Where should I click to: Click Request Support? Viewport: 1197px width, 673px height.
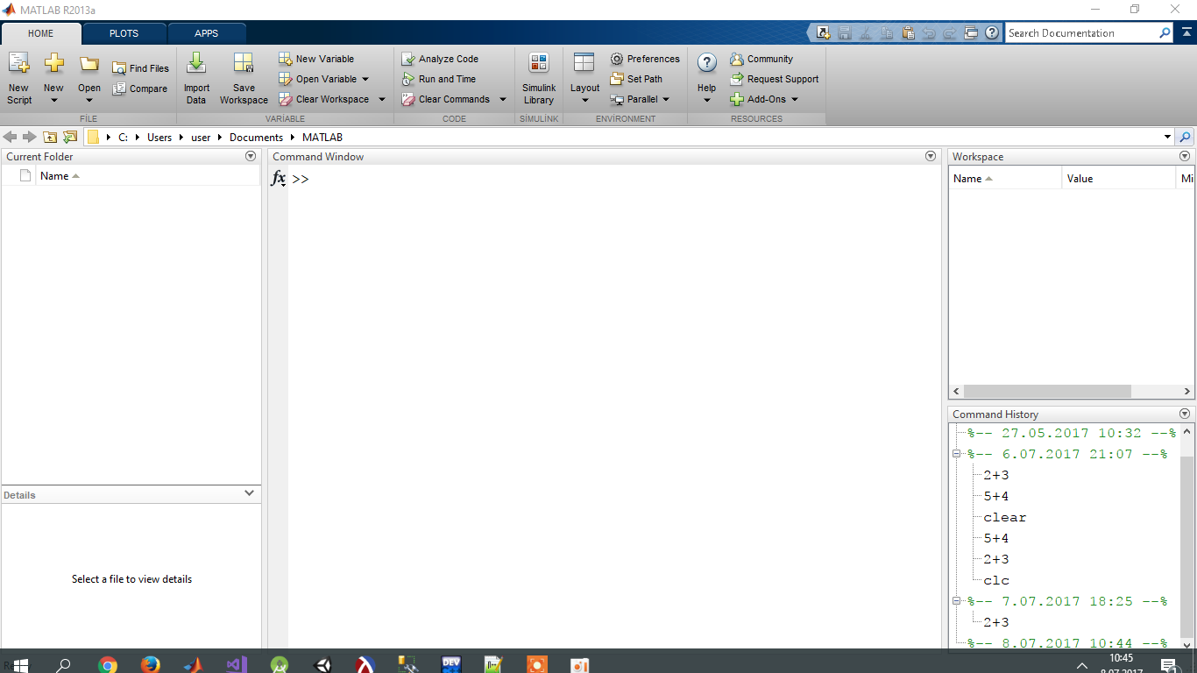775,79
